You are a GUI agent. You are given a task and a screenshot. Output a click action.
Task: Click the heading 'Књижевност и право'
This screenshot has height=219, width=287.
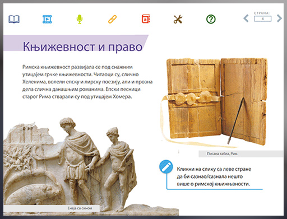(82, 46)
